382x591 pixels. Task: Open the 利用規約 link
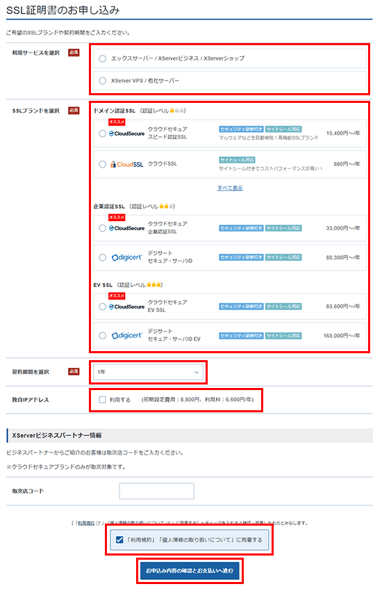86,523
